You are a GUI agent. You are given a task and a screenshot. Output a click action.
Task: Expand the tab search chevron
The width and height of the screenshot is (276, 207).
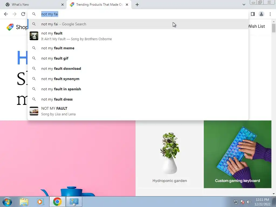pos(244,5)
